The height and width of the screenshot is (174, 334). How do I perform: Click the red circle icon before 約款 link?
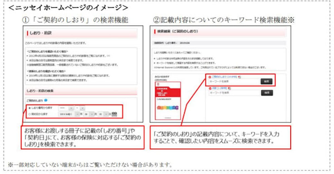pos(210,88)
